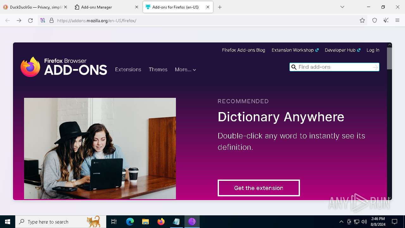This screenshot has width=405, height=228.
Task: Open the Tor circuit display icon
Action: click(43, 21)
